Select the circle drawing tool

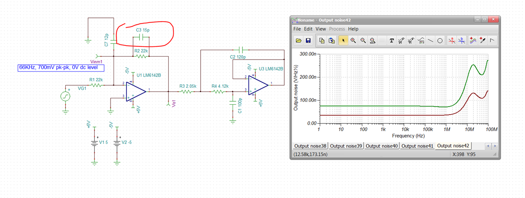pos(440,40)
